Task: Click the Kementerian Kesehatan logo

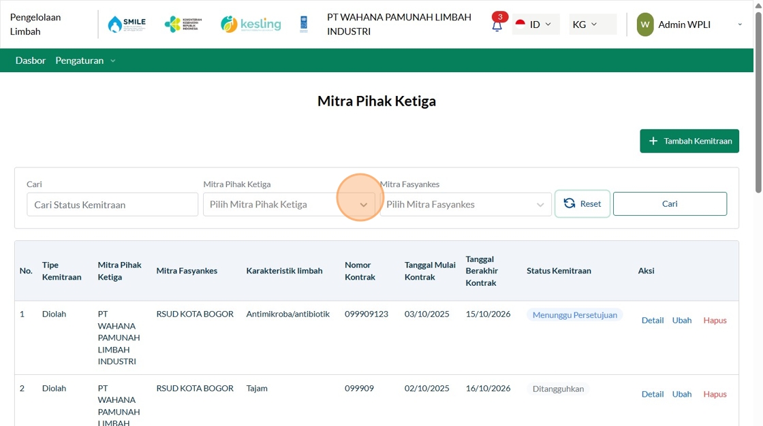Action: coord(183,24)
